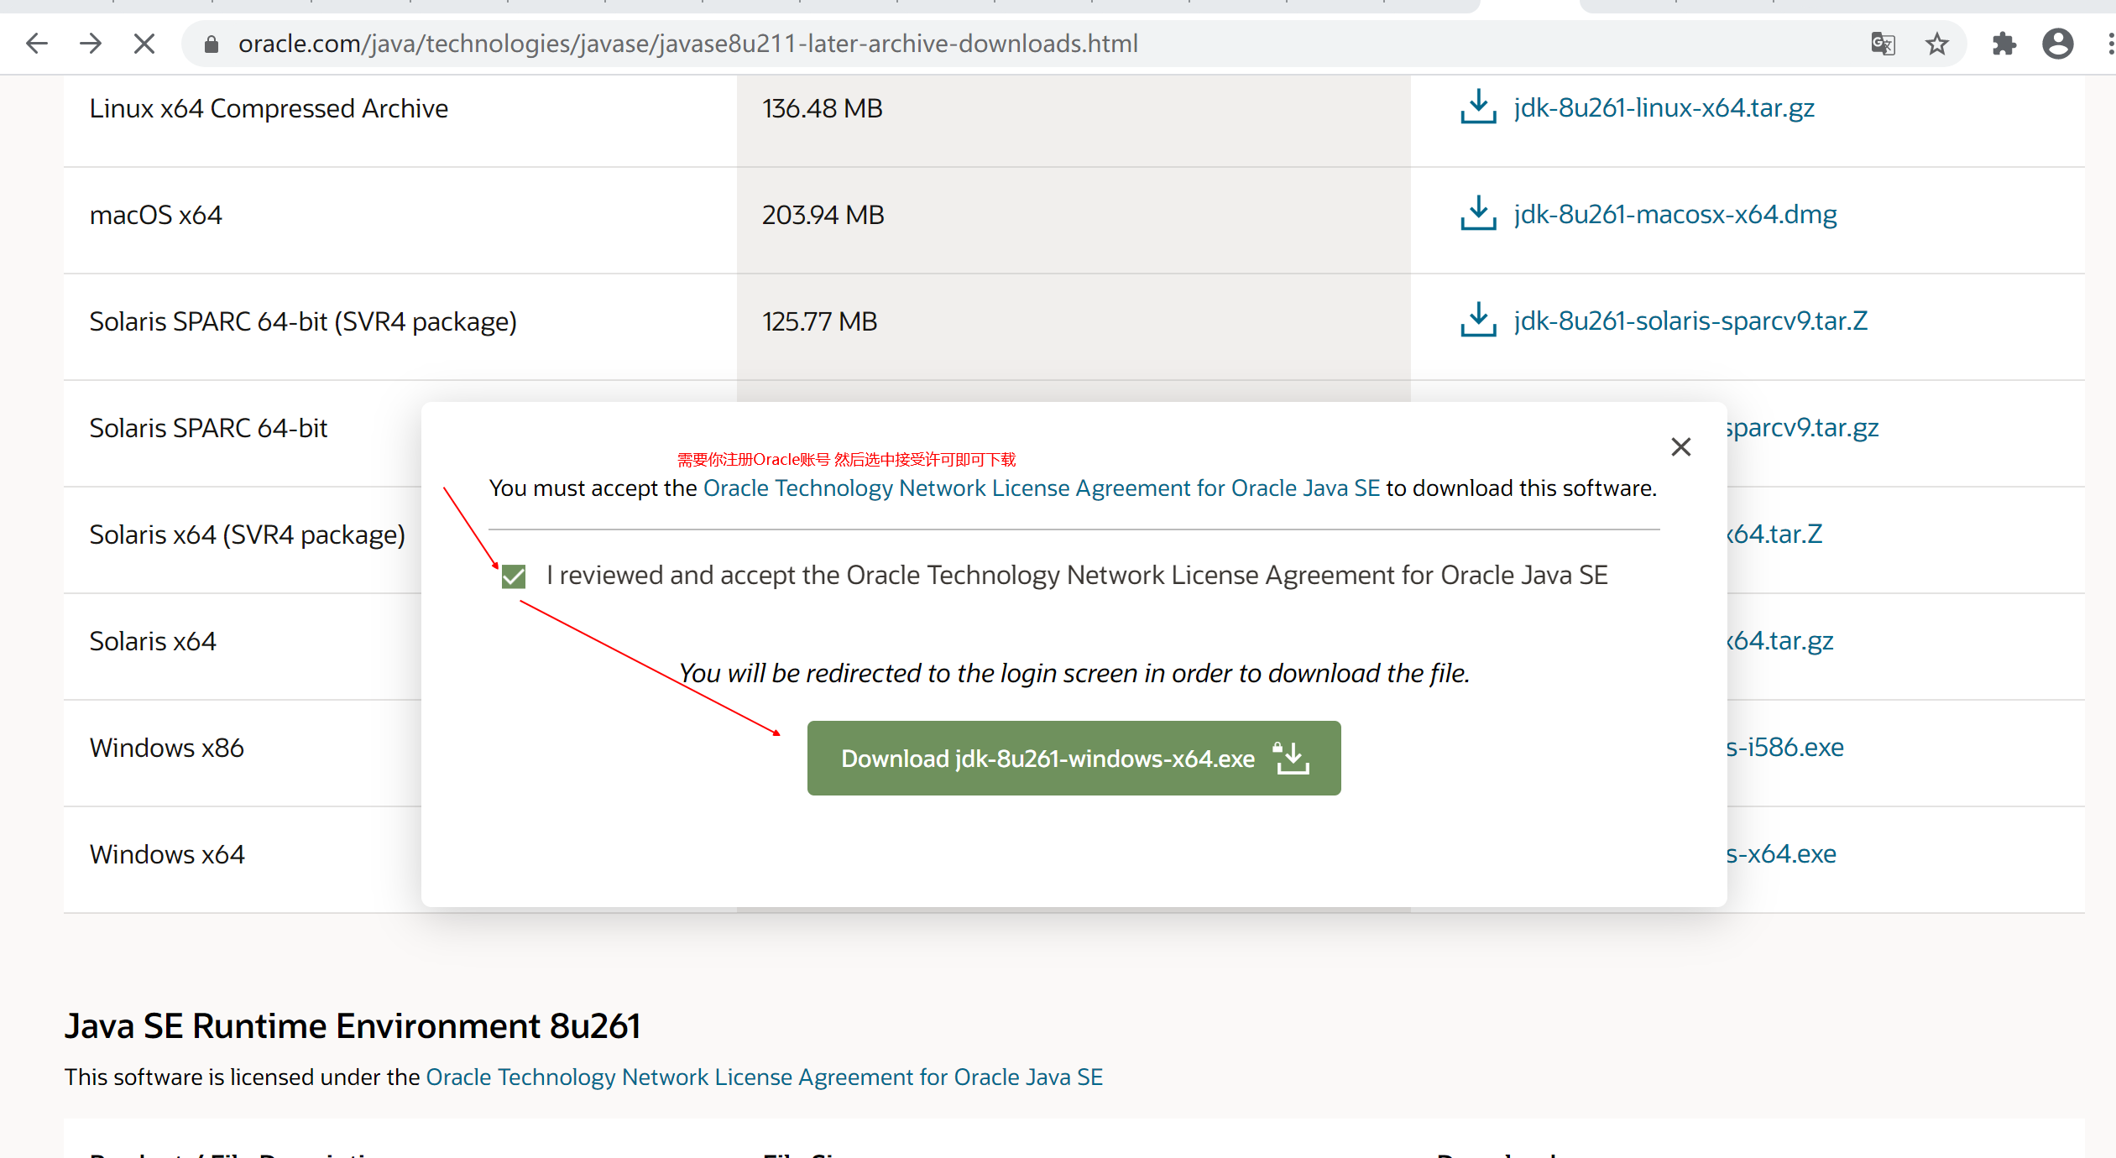
Task: Open license agreement link in dialog
Action: pyautogui.click(x=1041, y=488)
